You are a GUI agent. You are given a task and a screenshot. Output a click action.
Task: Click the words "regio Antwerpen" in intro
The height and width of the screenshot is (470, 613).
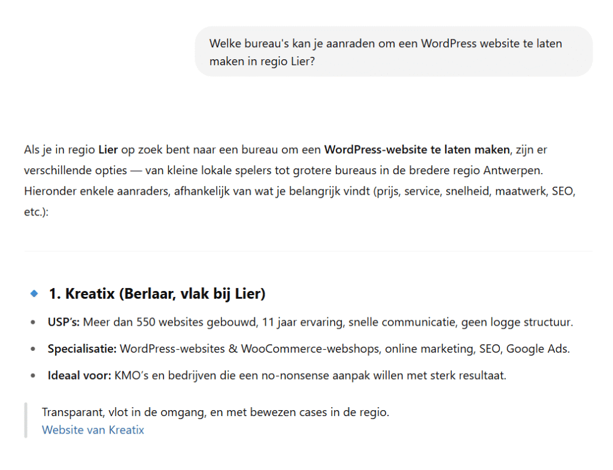tap(505, 170)
